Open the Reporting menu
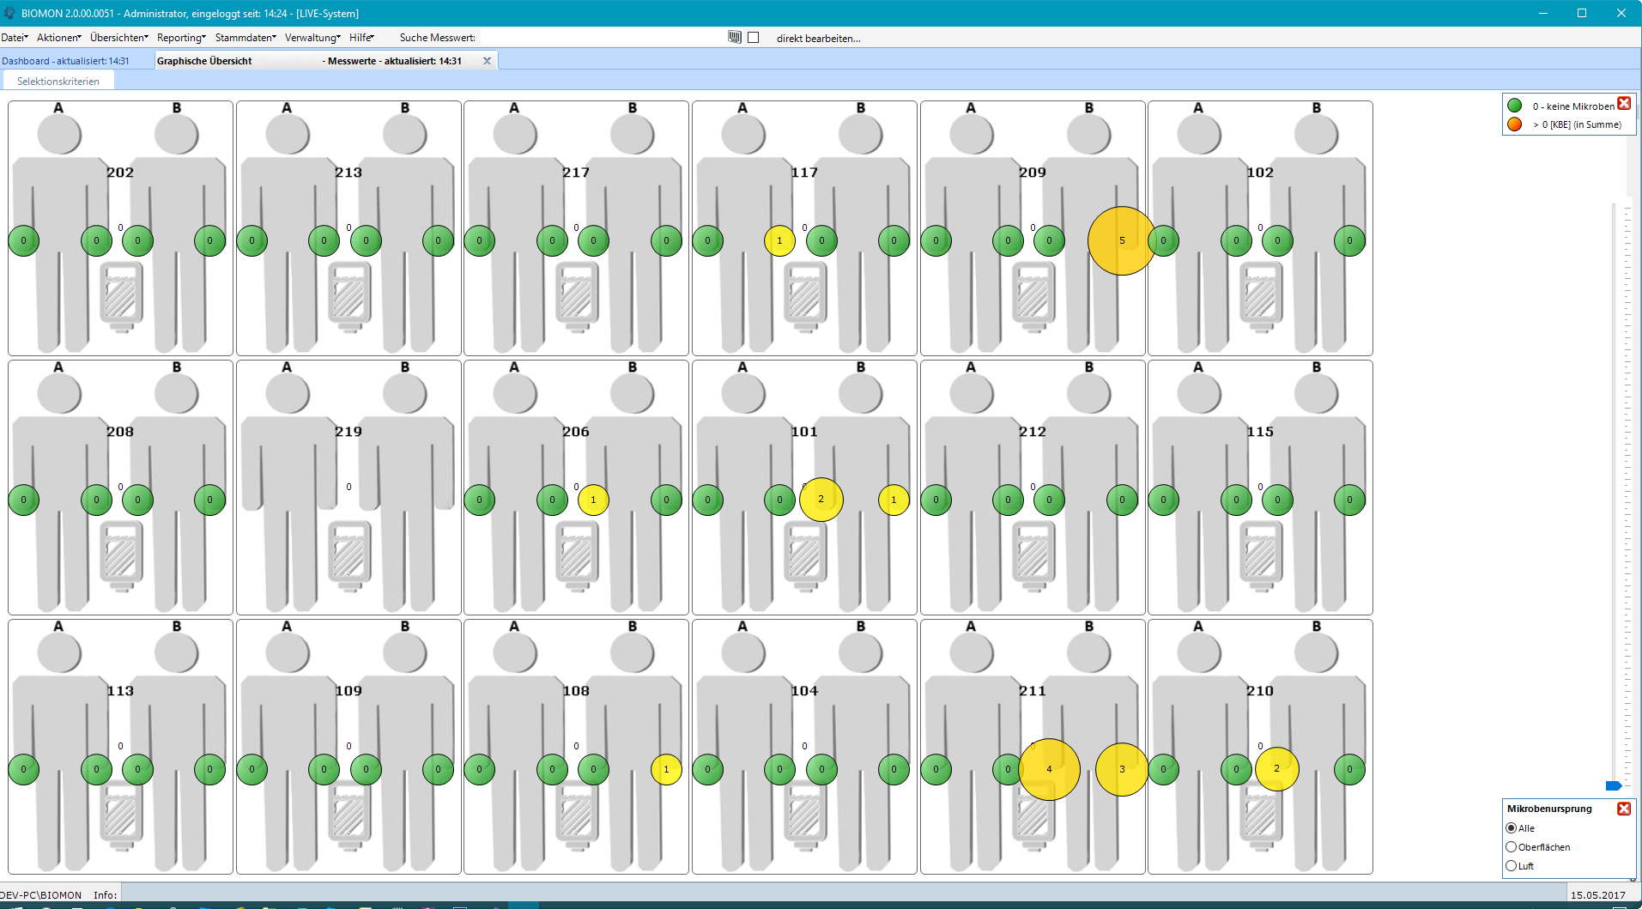 181,38
